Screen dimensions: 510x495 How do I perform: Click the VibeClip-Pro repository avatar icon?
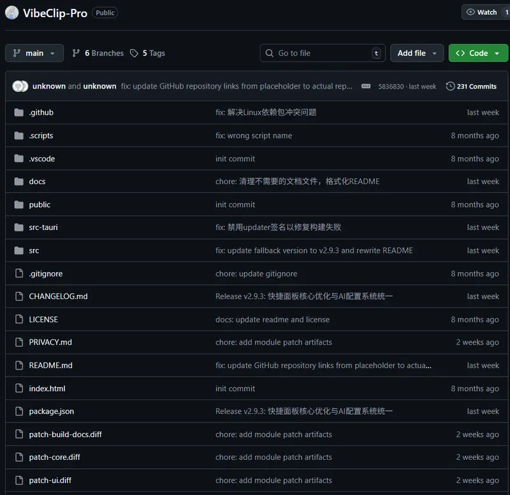click(x=12, y=13)
